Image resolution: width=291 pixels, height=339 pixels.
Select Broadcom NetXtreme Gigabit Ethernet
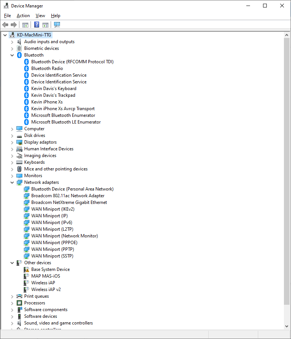coord(69,202)
